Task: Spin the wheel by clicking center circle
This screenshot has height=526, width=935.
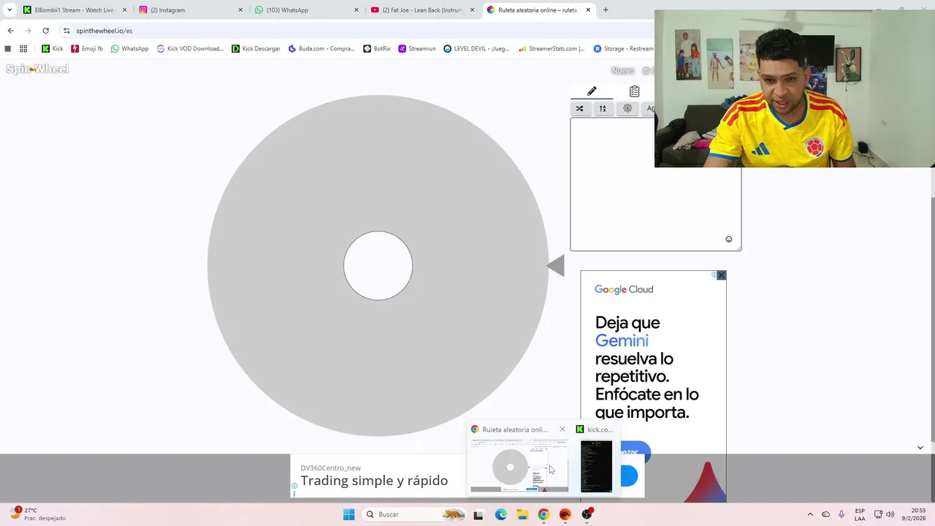Action: click(x=378, y=266)
